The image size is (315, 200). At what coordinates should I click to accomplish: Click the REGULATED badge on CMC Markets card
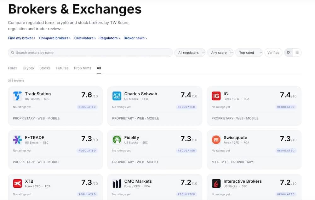pos(186,194)
